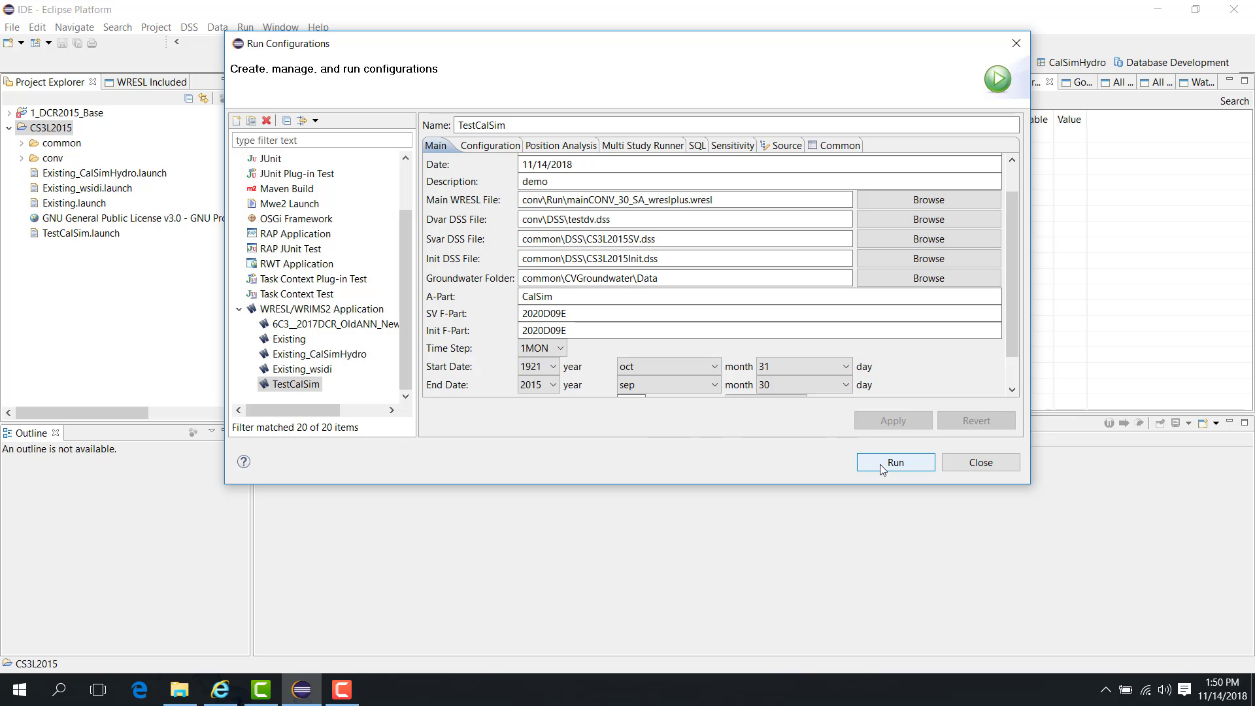The width and height of the screenshot is (1255, 706).
Task: Click the Print toolbar icon
Action: 92,43
